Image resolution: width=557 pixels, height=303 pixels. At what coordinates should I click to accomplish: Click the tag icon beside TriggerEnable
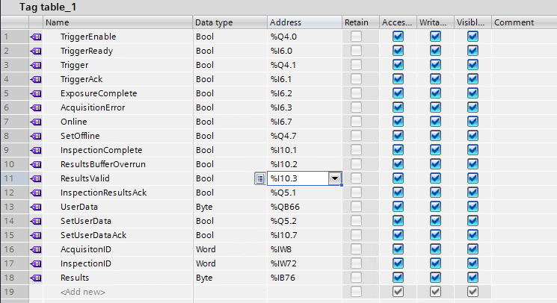(x=36, y=37)
